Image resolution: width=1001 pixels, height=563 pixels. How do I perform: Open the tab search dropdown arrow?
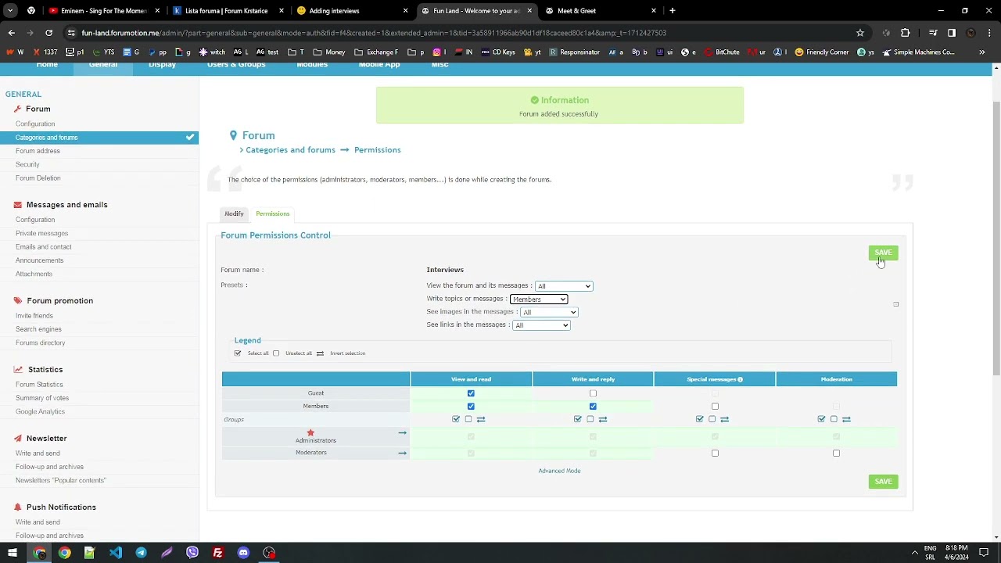click(10, 11)
